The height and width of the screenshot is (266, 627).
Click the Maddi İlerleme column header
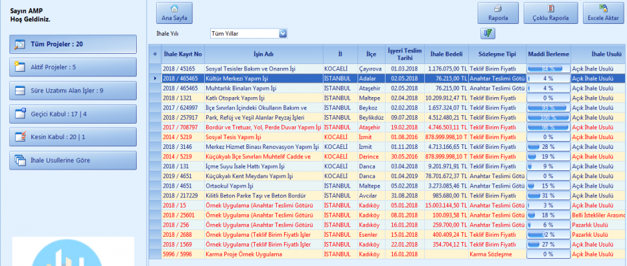548,53
